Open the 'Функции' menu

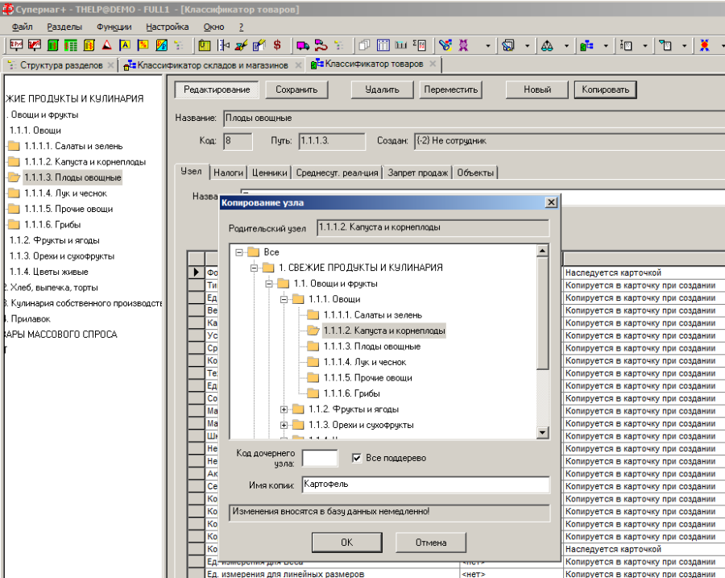[x=114, y=27]
